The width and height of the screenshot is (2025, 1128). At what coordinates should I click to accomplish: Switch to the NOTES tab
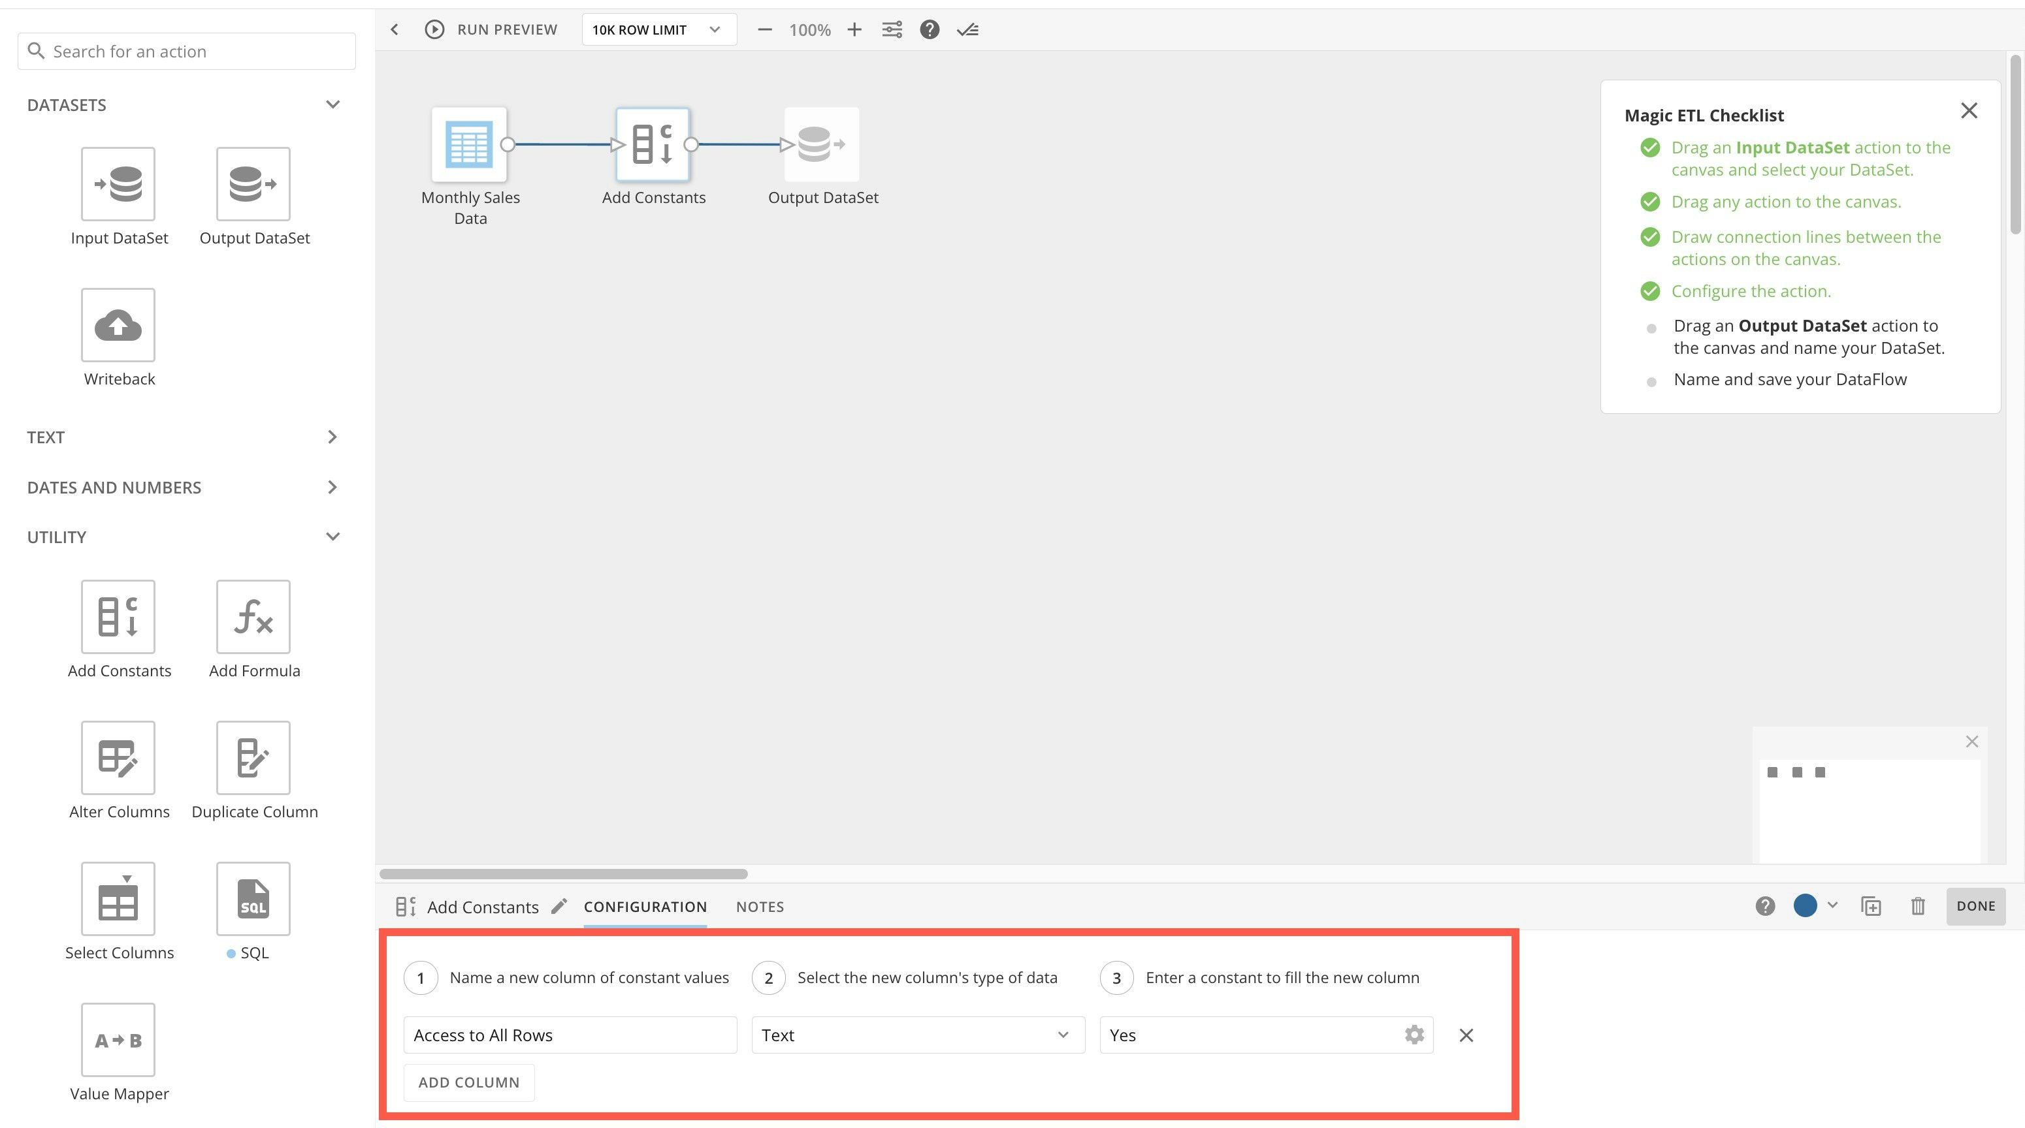pos(759,907)
